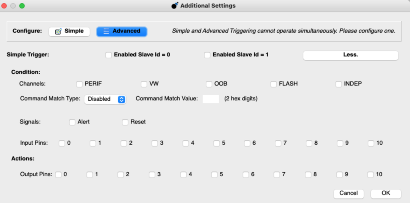The width and height of the screenshot is (410, 203).
Task: Select the INDEP channel checkbox
Action: [x=339, y=84]
